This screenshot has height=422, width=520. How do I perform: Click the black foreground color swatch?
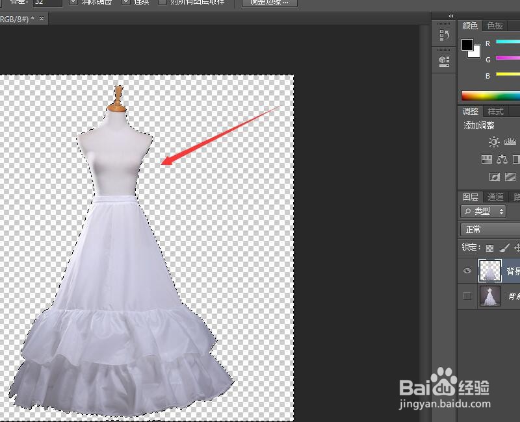pyautogui.click(x=467, y=45)
